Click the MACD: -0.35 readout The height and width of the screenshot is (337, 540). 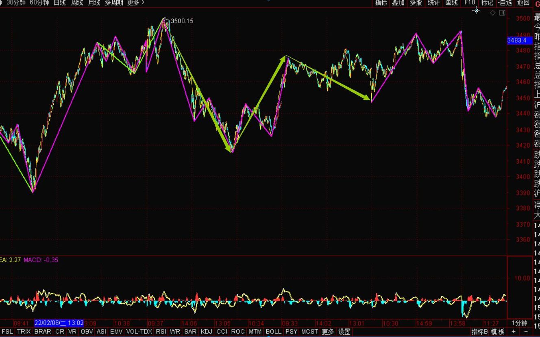point(41,260)
